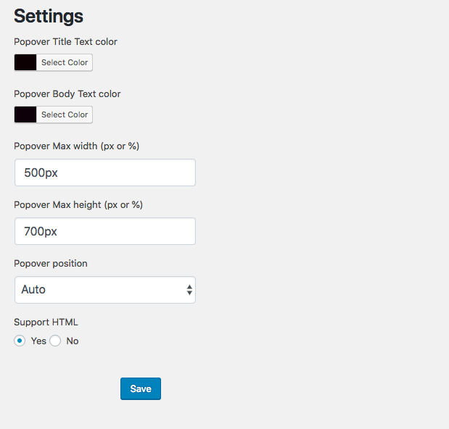
Task: Click the up-down arrows on the Auto select
Action: [x=189, y=290]
